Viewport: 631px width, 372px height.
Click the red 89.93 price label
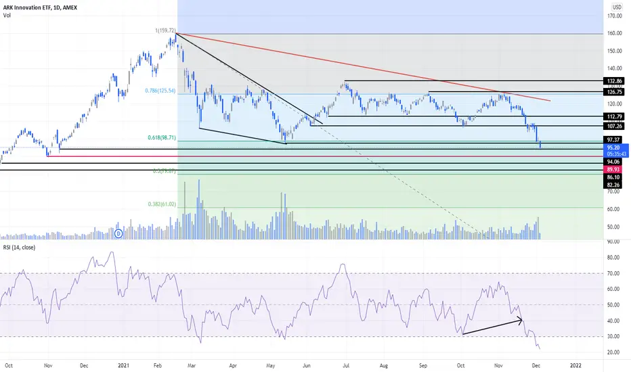(613, 169)
